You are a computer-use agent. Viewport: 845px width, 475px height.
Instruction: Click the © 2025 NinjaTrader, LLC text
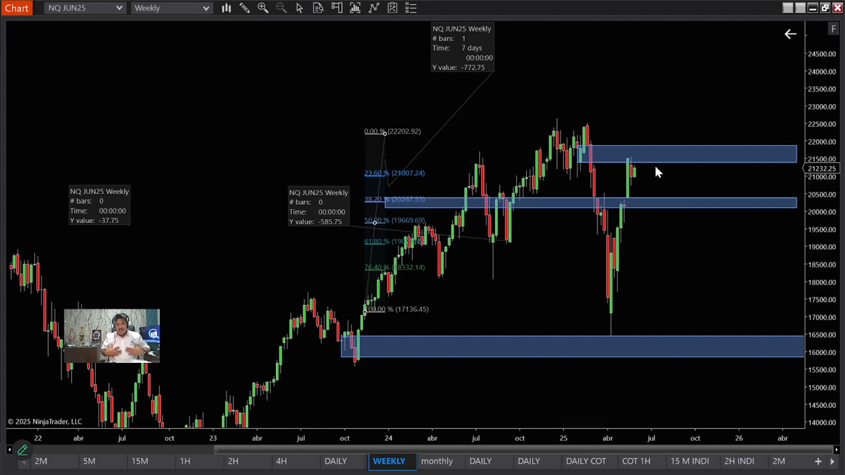(45, 421)
